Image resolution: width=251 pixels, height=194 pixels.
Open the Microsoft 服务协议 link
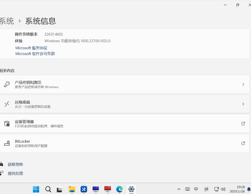(x=31, y=48)
